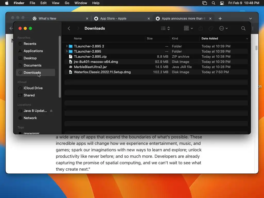Open Spotlight search in menu bar
Image resolution: width=264 pixels, height=198 pixels.
pos(213,3)
